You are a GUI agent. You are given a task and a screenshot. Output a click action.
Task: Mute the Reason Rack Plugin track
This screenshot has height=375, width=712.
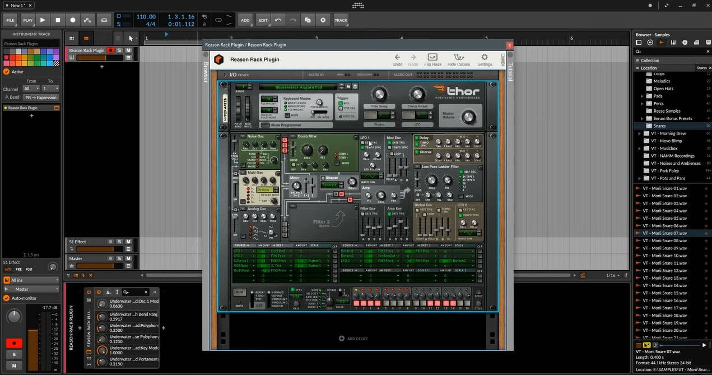(128, 50)
